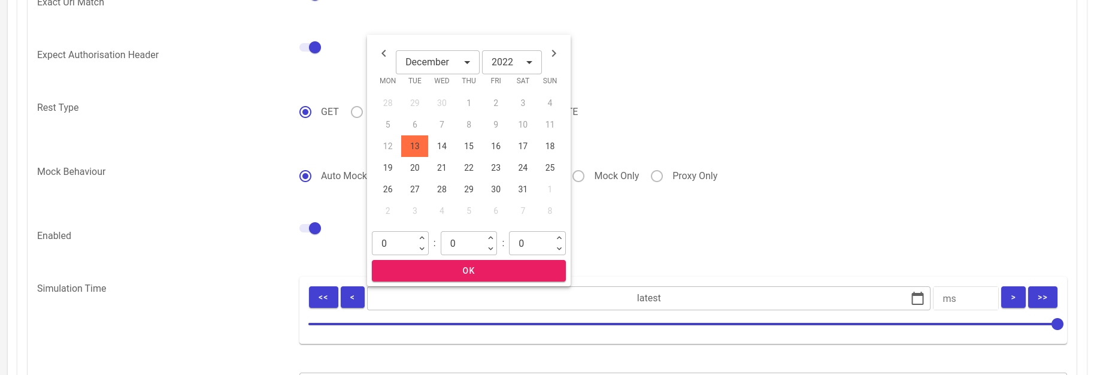
Task: Go to next month in calendar
Action: 554,53
